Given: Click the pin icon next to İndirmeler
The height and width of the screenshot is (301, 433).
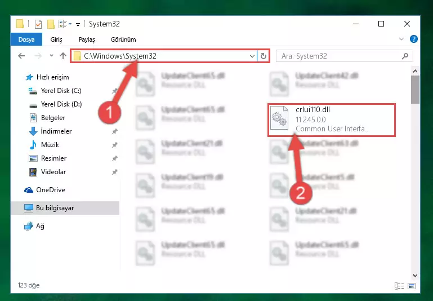Looking at the screenshot, I should [115, 131].
